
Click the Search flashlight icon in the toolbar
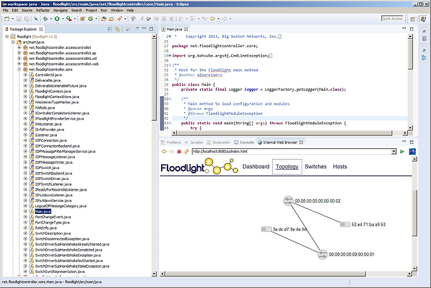(x=119, y=19)
